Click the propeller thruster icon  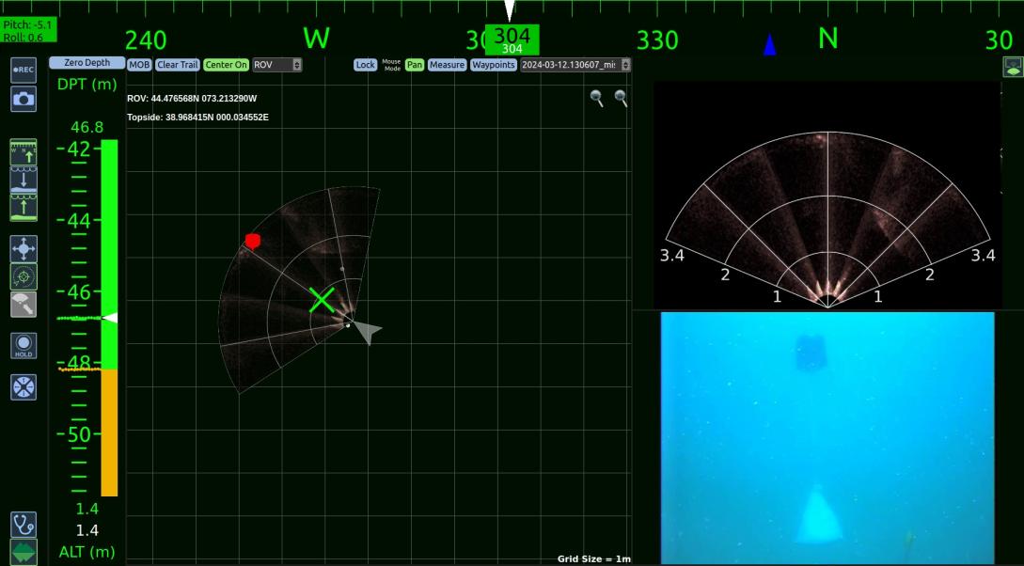pyautogui.click(x=24, y=386)
